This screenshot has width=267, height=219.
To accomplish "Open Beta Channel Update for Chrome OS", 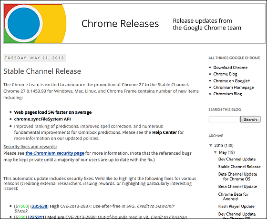I will [238, 177].
